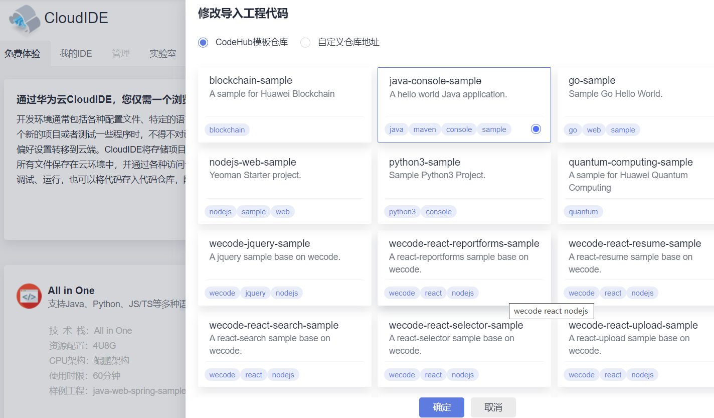
Task: Select the CodeHub模板仓库 radio option
Action: coord(203,43)
